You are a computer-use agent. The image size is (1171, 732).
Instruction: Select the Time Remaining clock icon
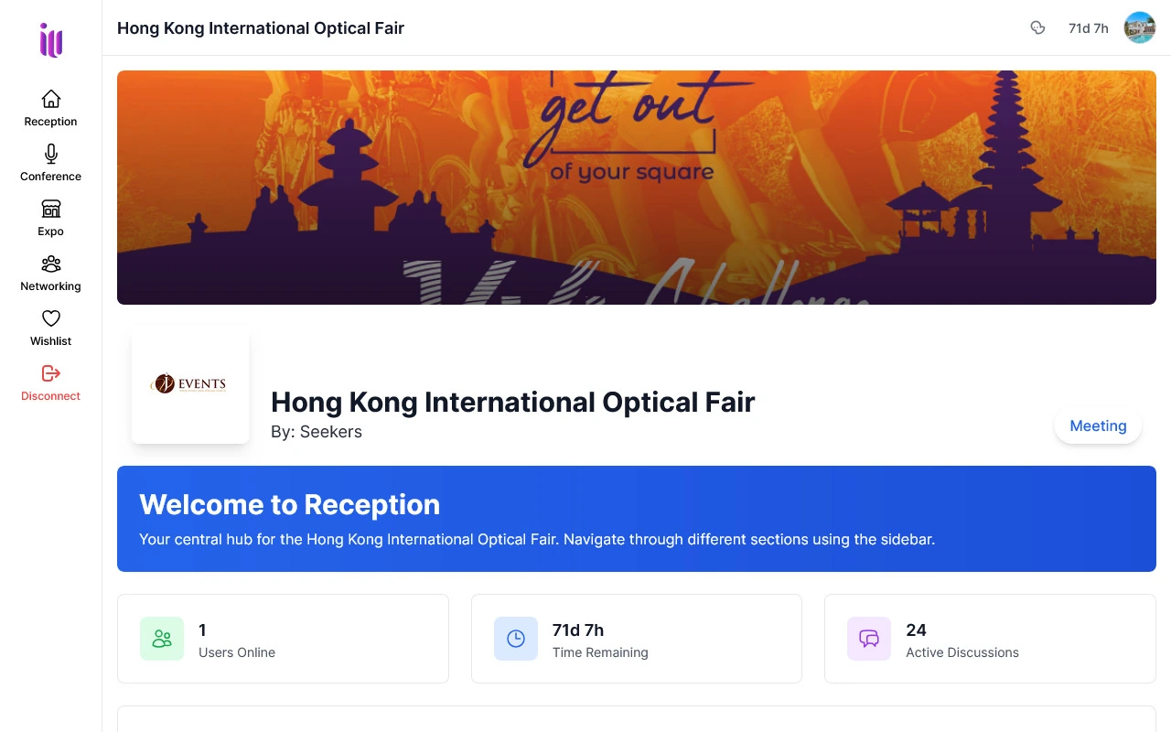pyautogui.click(x=515, y=639)
